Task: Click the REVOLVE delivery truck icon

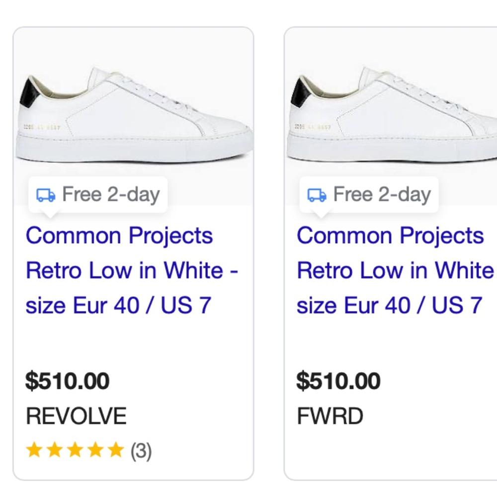Action: tap(46, 195)
